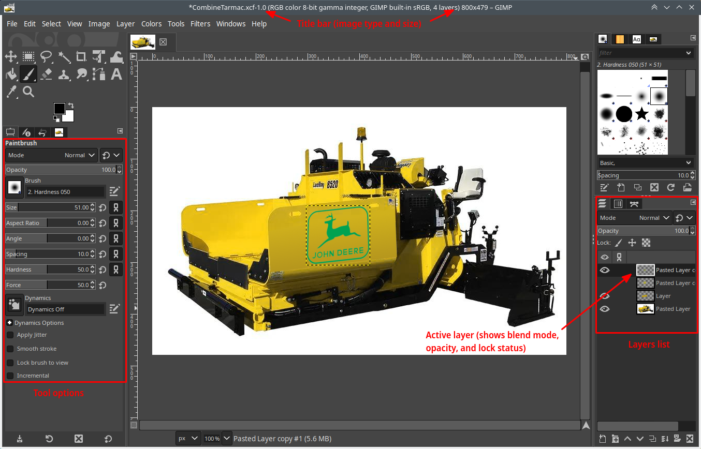Refresh brushes list
701x449 pixels.
point(671,187)
